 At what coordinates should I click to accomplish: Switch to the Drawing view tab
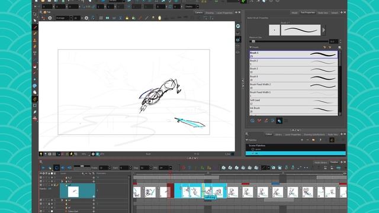(x=210, y=13)
